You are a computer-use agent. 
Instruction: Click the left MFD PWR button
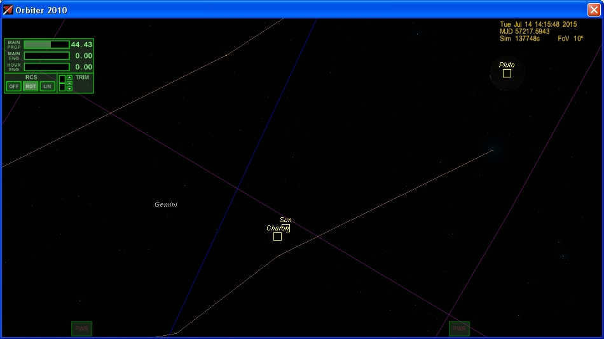click(x=81, y=329)
